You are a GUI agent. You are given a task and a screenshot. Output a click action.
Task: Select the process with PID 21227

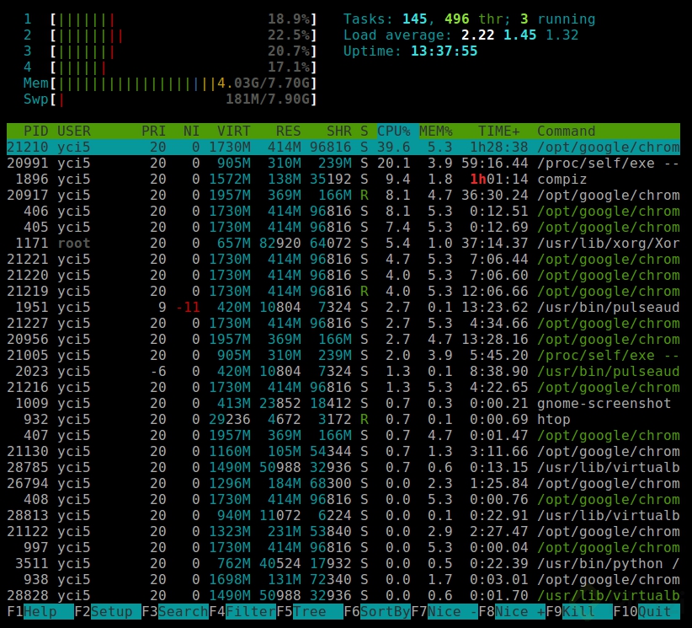(343, 324)
